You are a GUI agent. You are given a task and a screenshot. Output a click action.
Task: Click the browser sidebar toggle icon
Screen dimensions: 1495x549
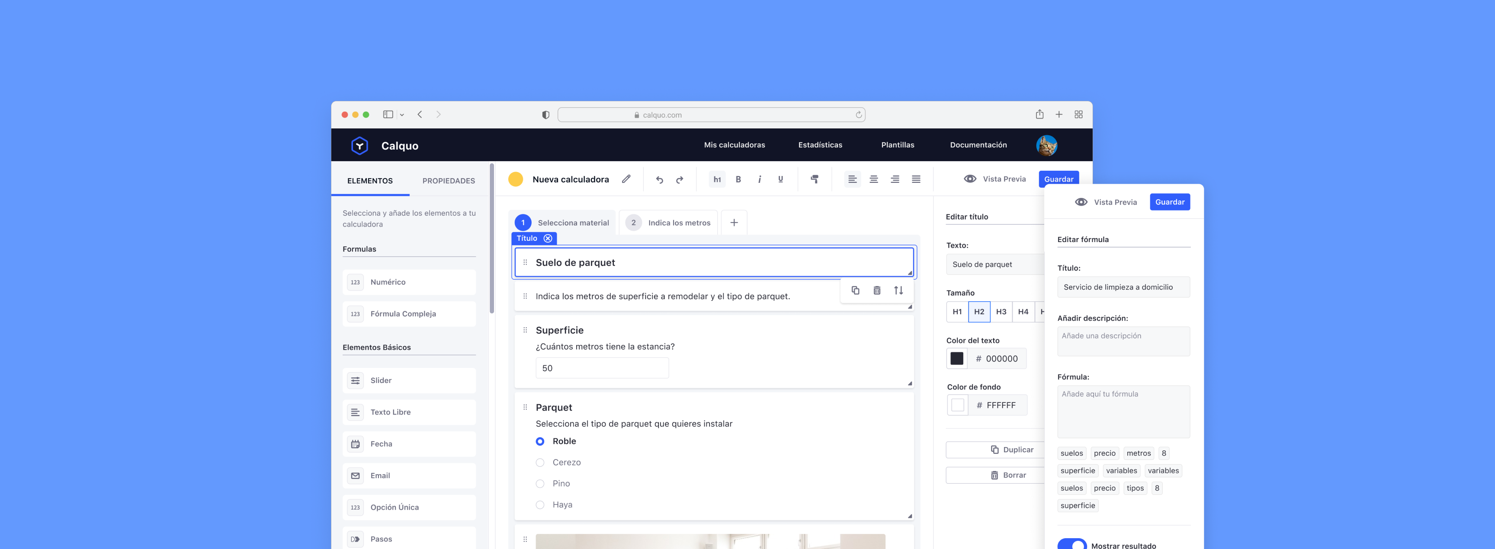(388, 114)
